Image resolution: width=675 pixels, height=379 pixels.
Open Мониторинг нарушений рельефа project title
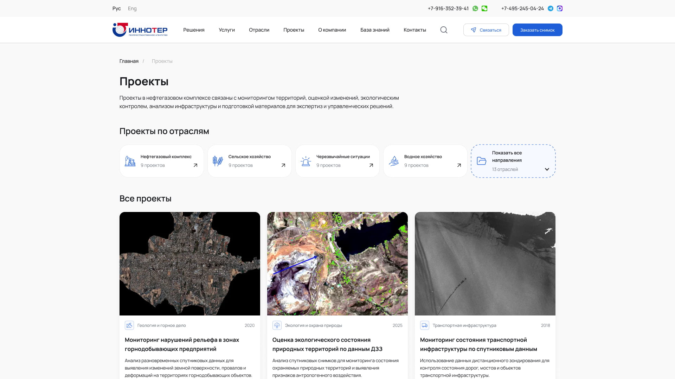pos(182,344)
